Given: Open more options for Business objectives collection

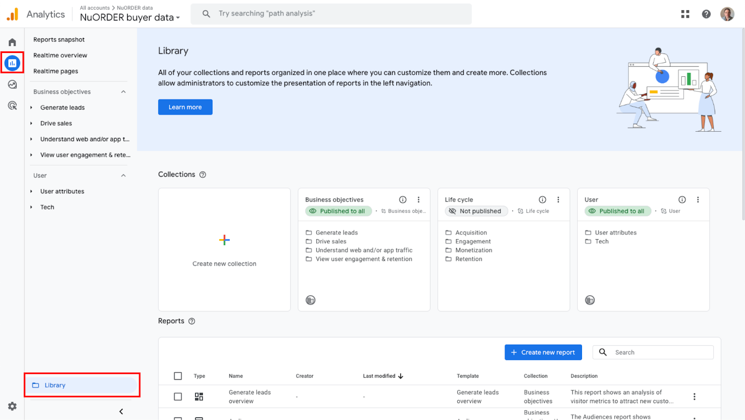Looking at the screenshot, I should tap(419, 200).
